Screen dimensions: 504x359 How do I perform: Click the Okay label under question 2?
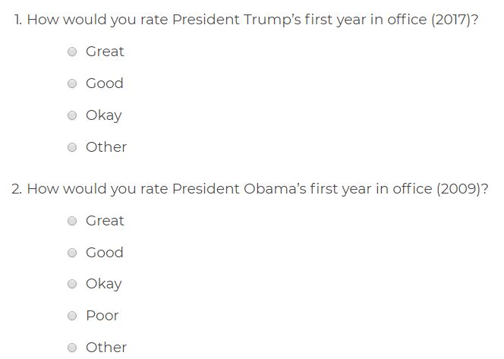(104, 285)
